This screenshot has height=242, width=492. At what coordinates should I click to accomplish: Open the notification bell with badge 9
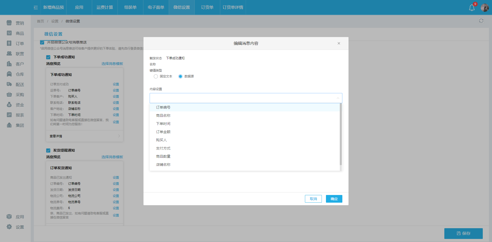click(x=472, y=7)
